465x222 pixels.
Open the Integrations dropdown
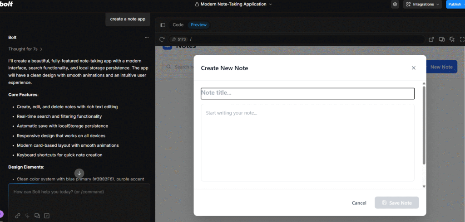point(423,4)
